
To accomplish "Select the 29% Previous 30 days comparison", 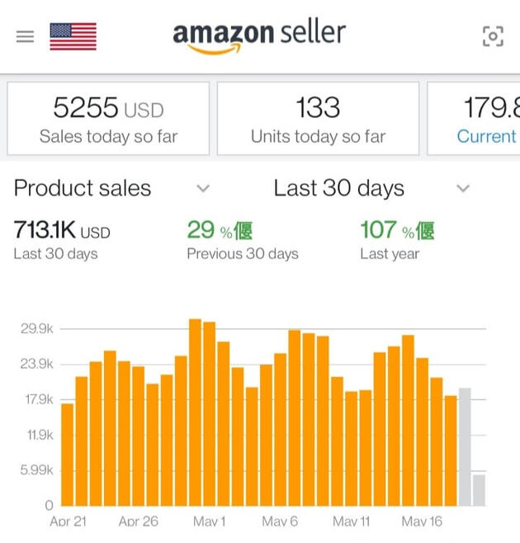I will 241,240.
